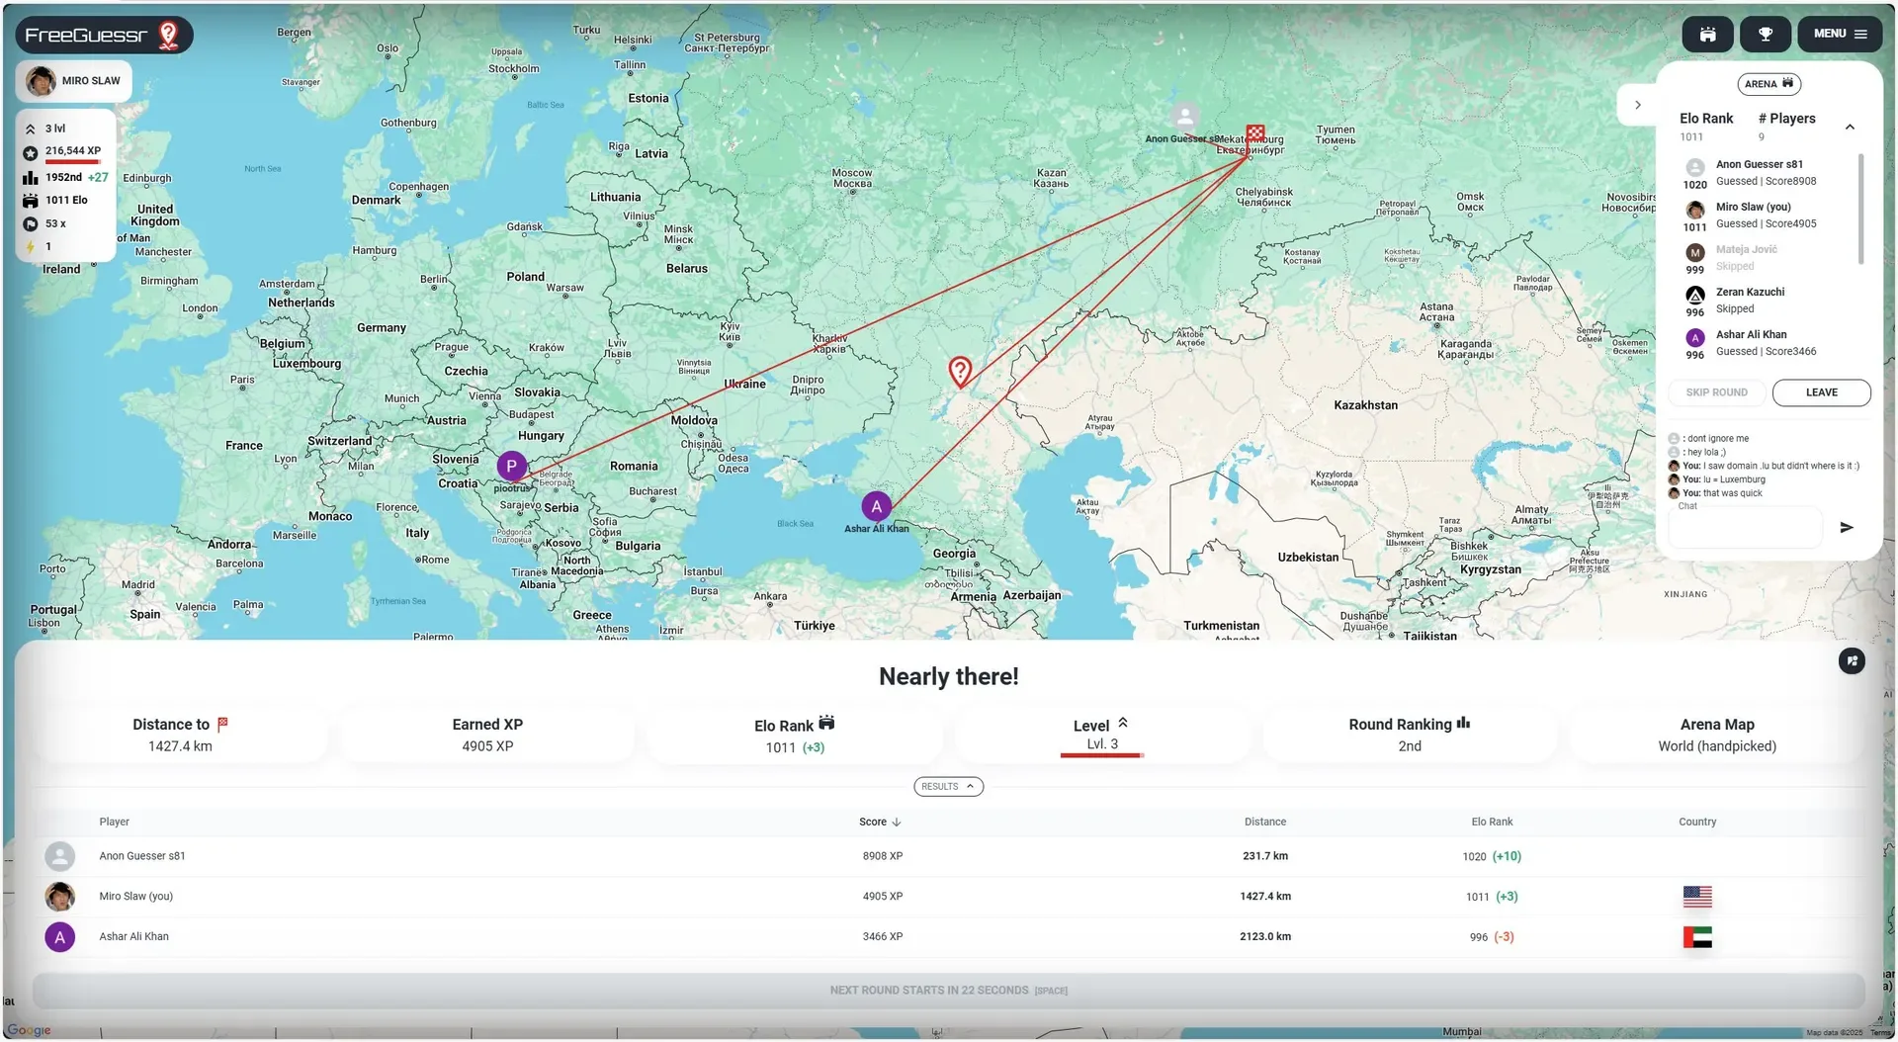The image size is (1898, 1042).
Task: Open the trophy leaderboard button
Action: (x=1765, y=34)
